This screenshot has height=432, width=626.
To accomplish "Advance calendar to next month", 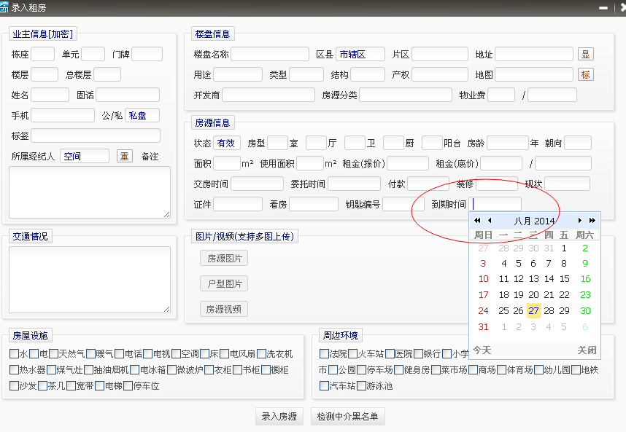I will pos(580,221).
